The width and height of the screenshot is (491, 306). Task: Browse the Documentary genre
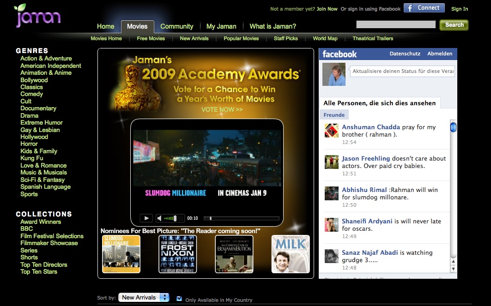point(38,108)
